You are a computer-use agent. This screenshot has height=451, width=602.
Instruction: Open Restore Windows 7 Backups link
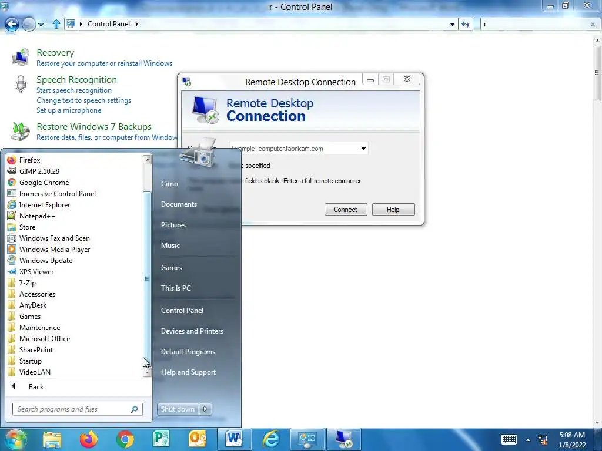(94, 127)
